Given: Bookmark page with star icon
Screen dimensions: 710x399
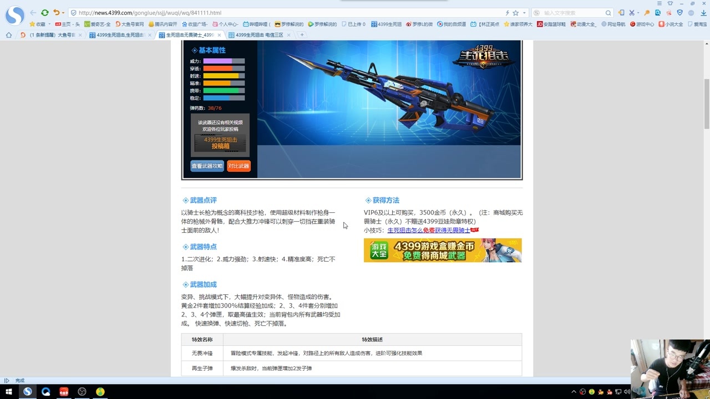Looking at the screenshot, I should coord(515,13).
